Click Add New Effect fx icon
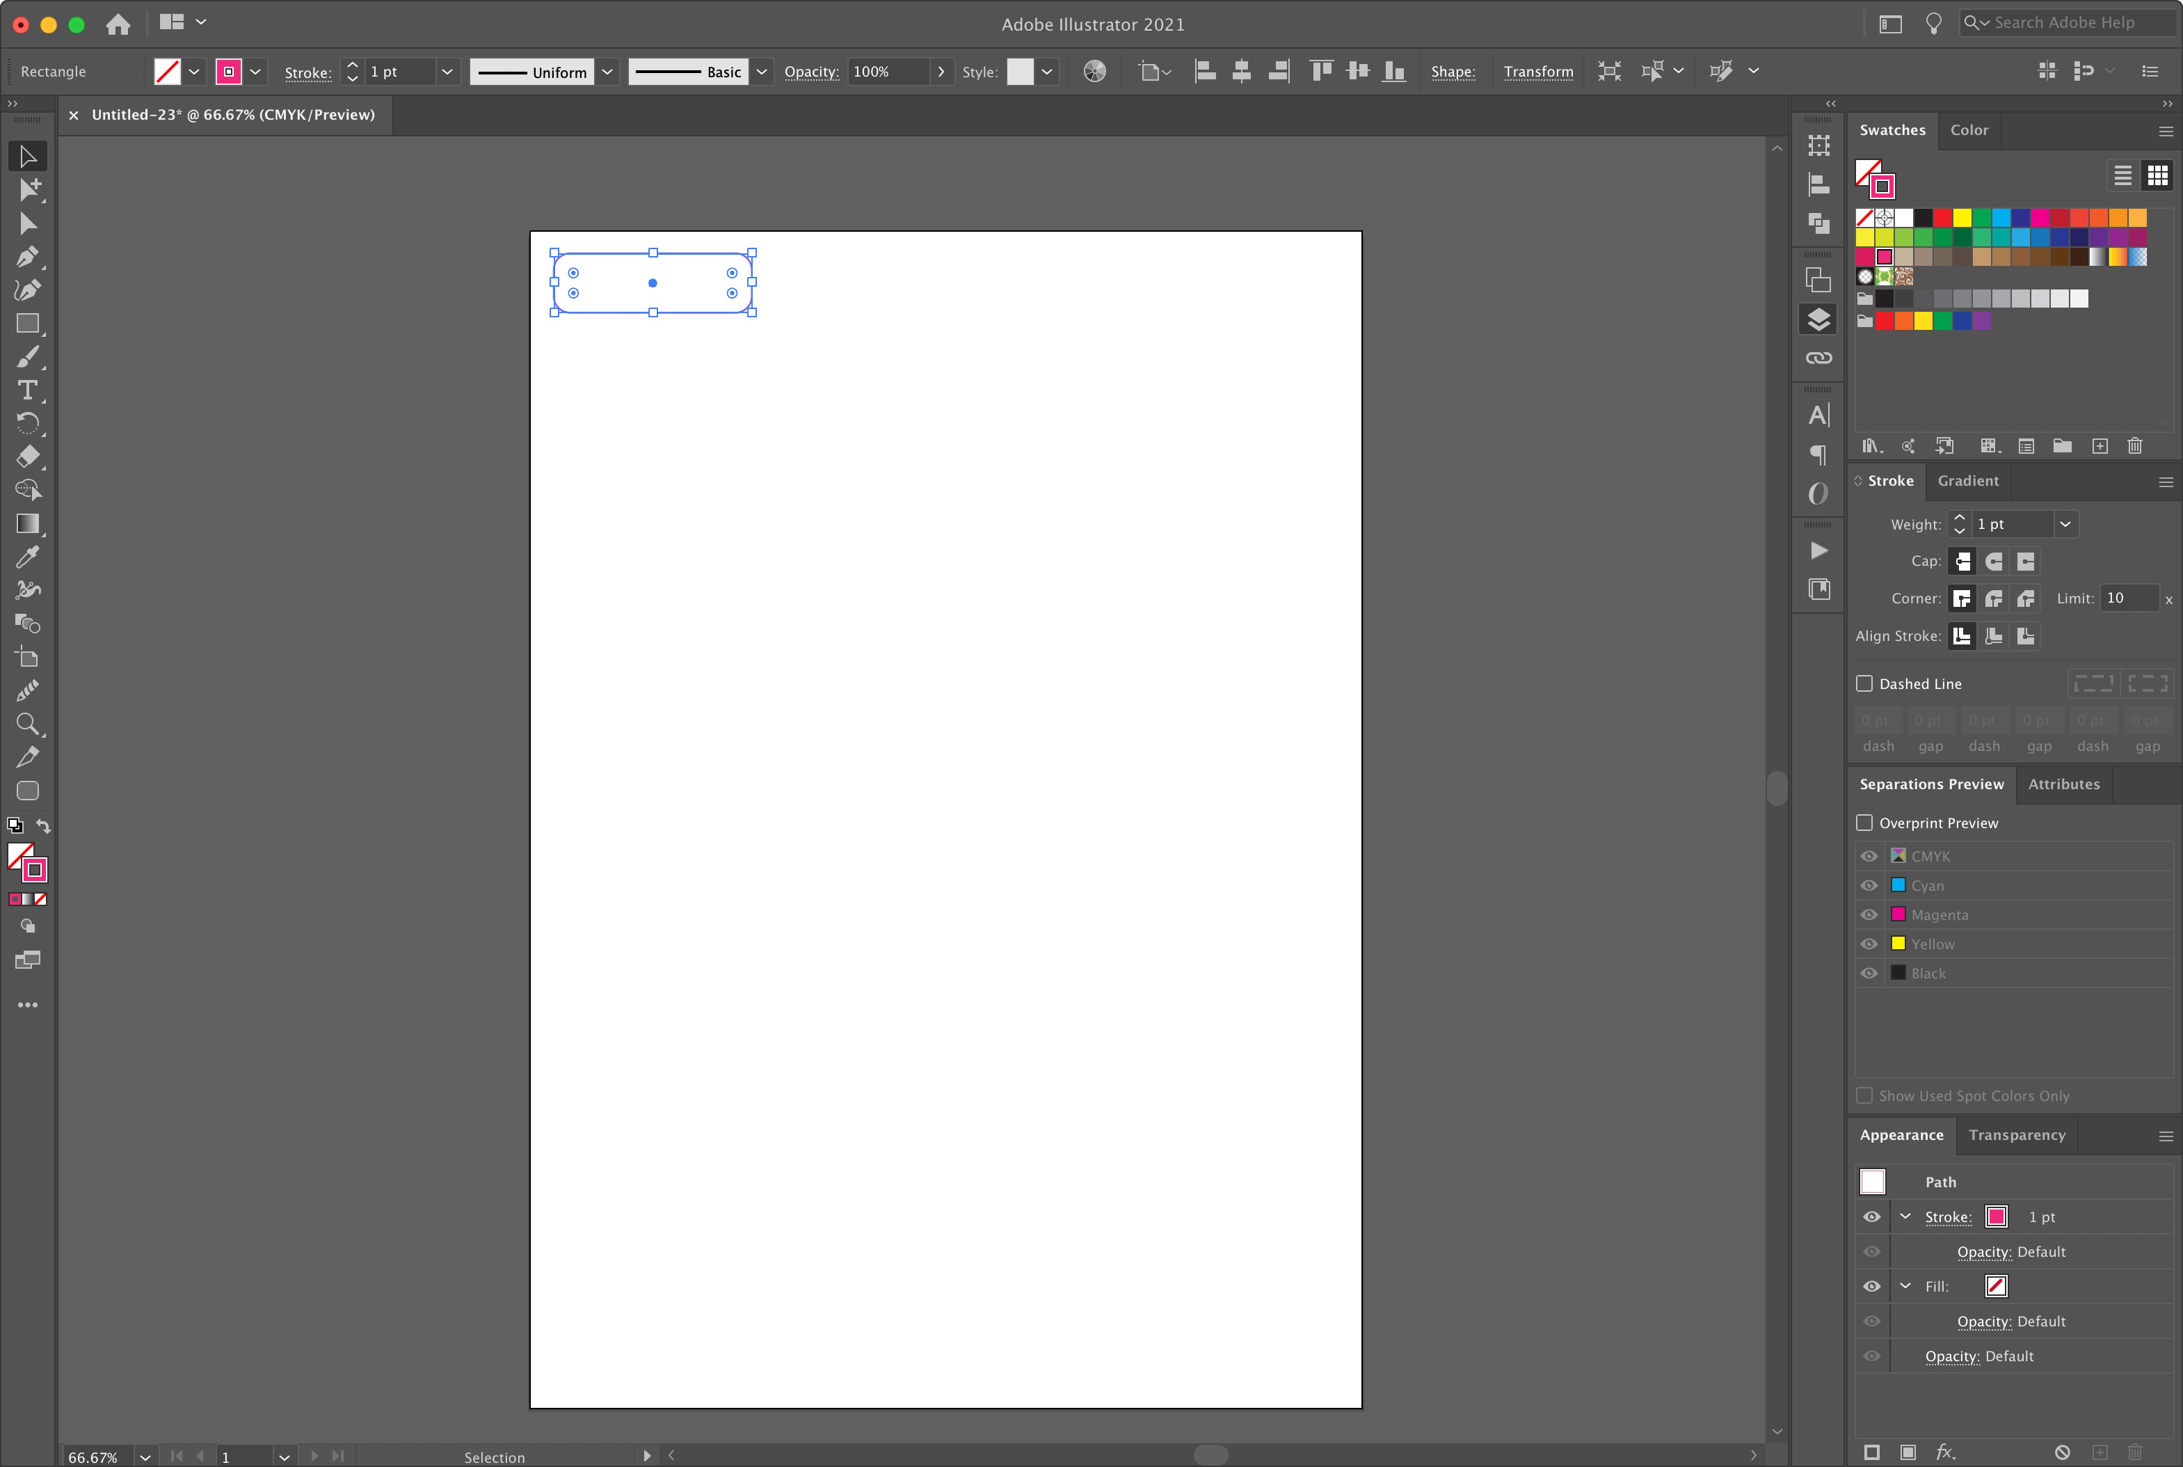Viewport: 2183px width, 1467px height. click(1946, 1452)
